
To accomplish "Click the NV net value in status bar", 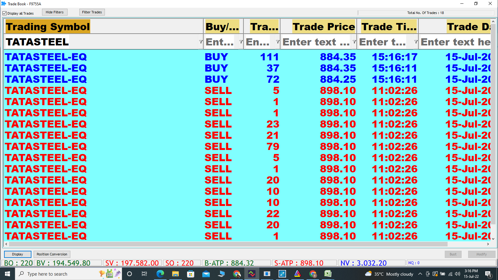I will [372, 263].
